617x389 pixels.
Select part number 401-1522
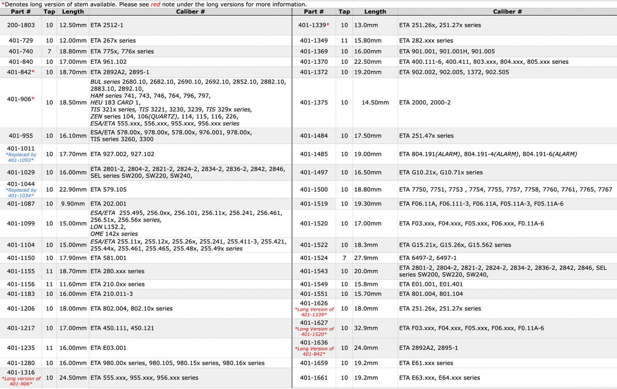coord(314,245)
